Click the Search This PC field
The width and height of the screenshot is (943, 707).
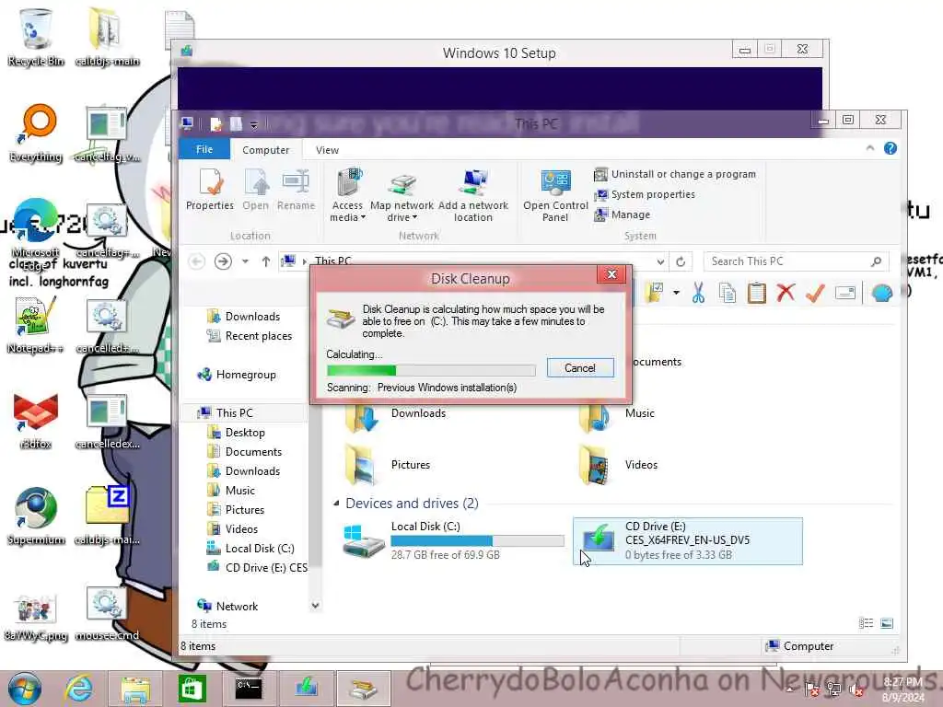pyautogui.click(x=795, y=261)
